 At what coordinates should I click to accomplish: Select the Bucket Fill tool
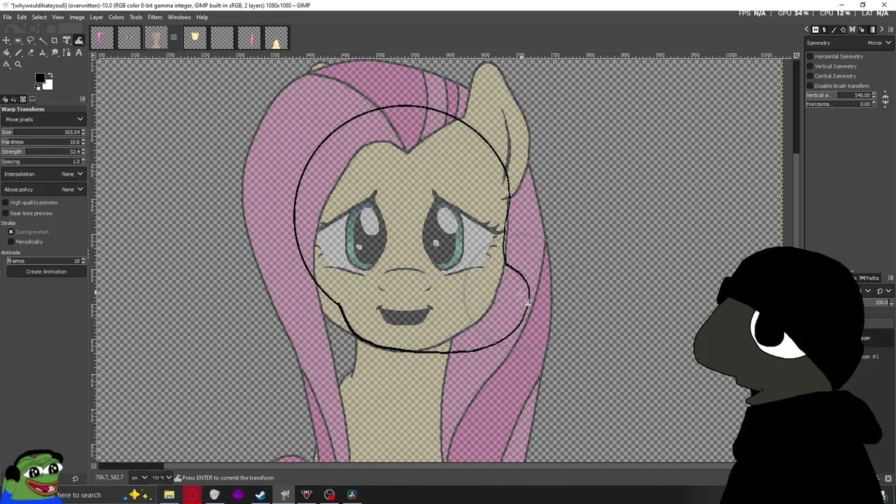coord(6,52)
